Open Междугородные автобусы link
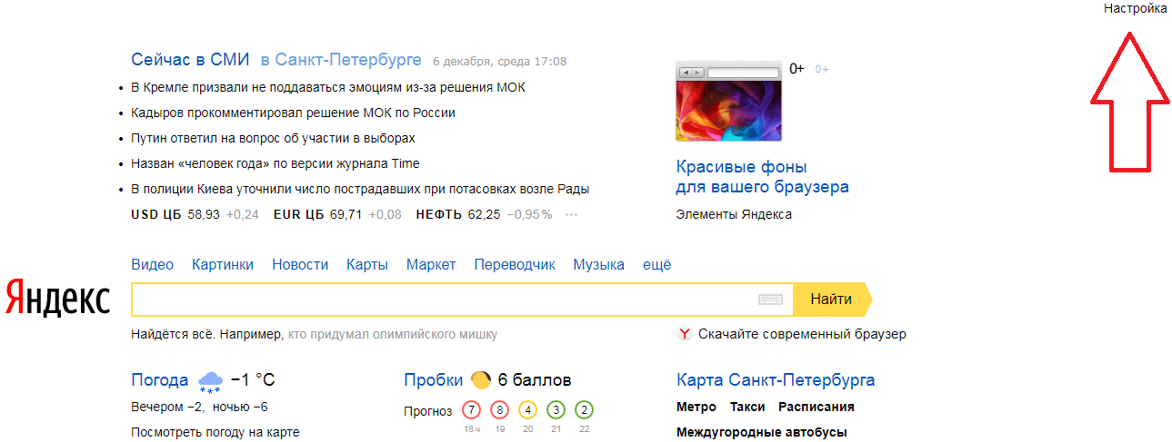Viewport: 1172px width, 442px height. pos(762,432)
